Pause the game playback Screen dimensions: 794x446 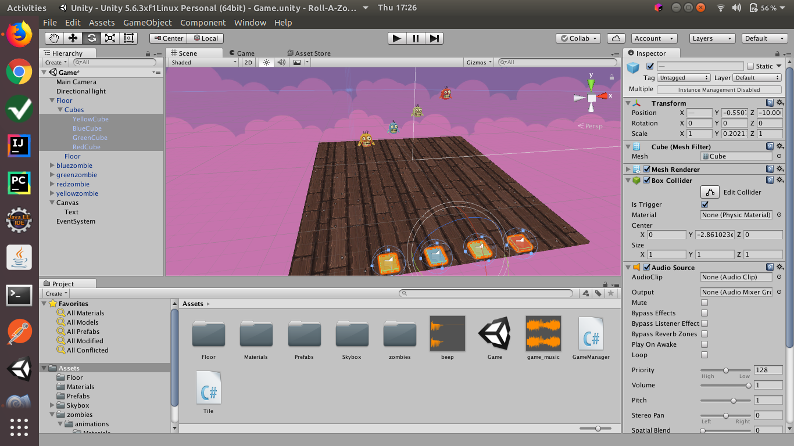pyautogui.click(x=416, y=38)
